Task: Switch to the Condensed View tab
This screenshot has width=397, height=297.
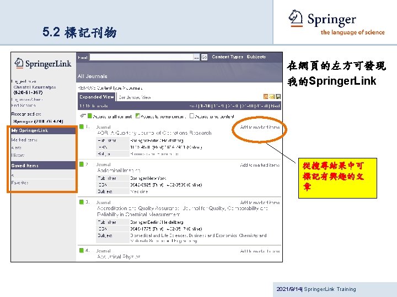Action: point(135,97)
